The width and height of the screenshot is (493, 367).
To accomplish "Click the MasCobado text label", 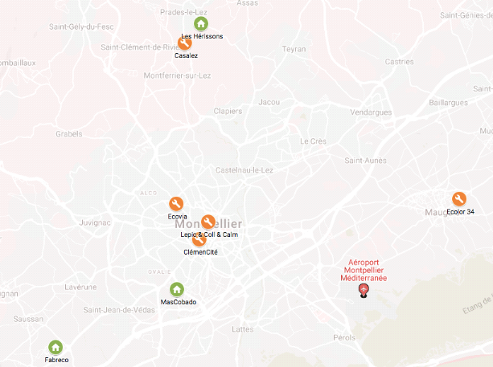I will [179, 302].
